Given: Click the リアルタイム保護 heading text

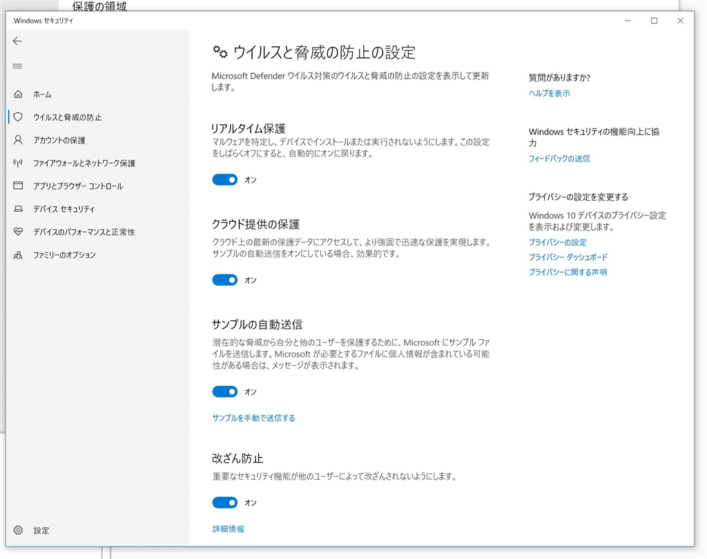Looking at the screenshot, I should coord(249,128).
